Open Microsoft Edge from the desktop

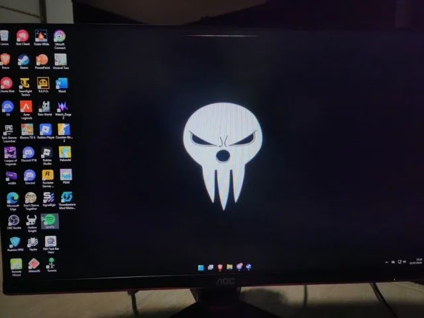[x=13, y=201]
